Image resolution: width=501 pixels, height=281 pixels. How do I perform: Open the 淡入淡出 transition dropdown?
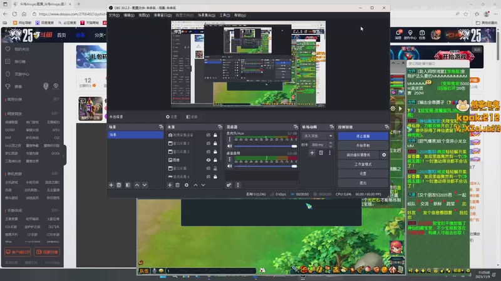pos(318,136)
